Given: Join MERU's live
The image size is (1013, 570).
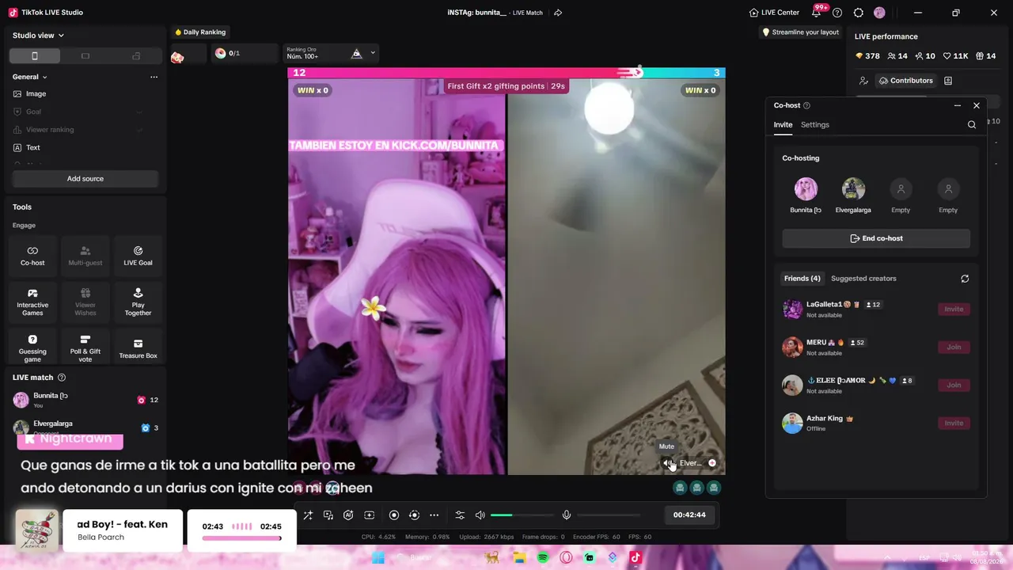Looking at the screenshot, I should (x=954, y=347).
